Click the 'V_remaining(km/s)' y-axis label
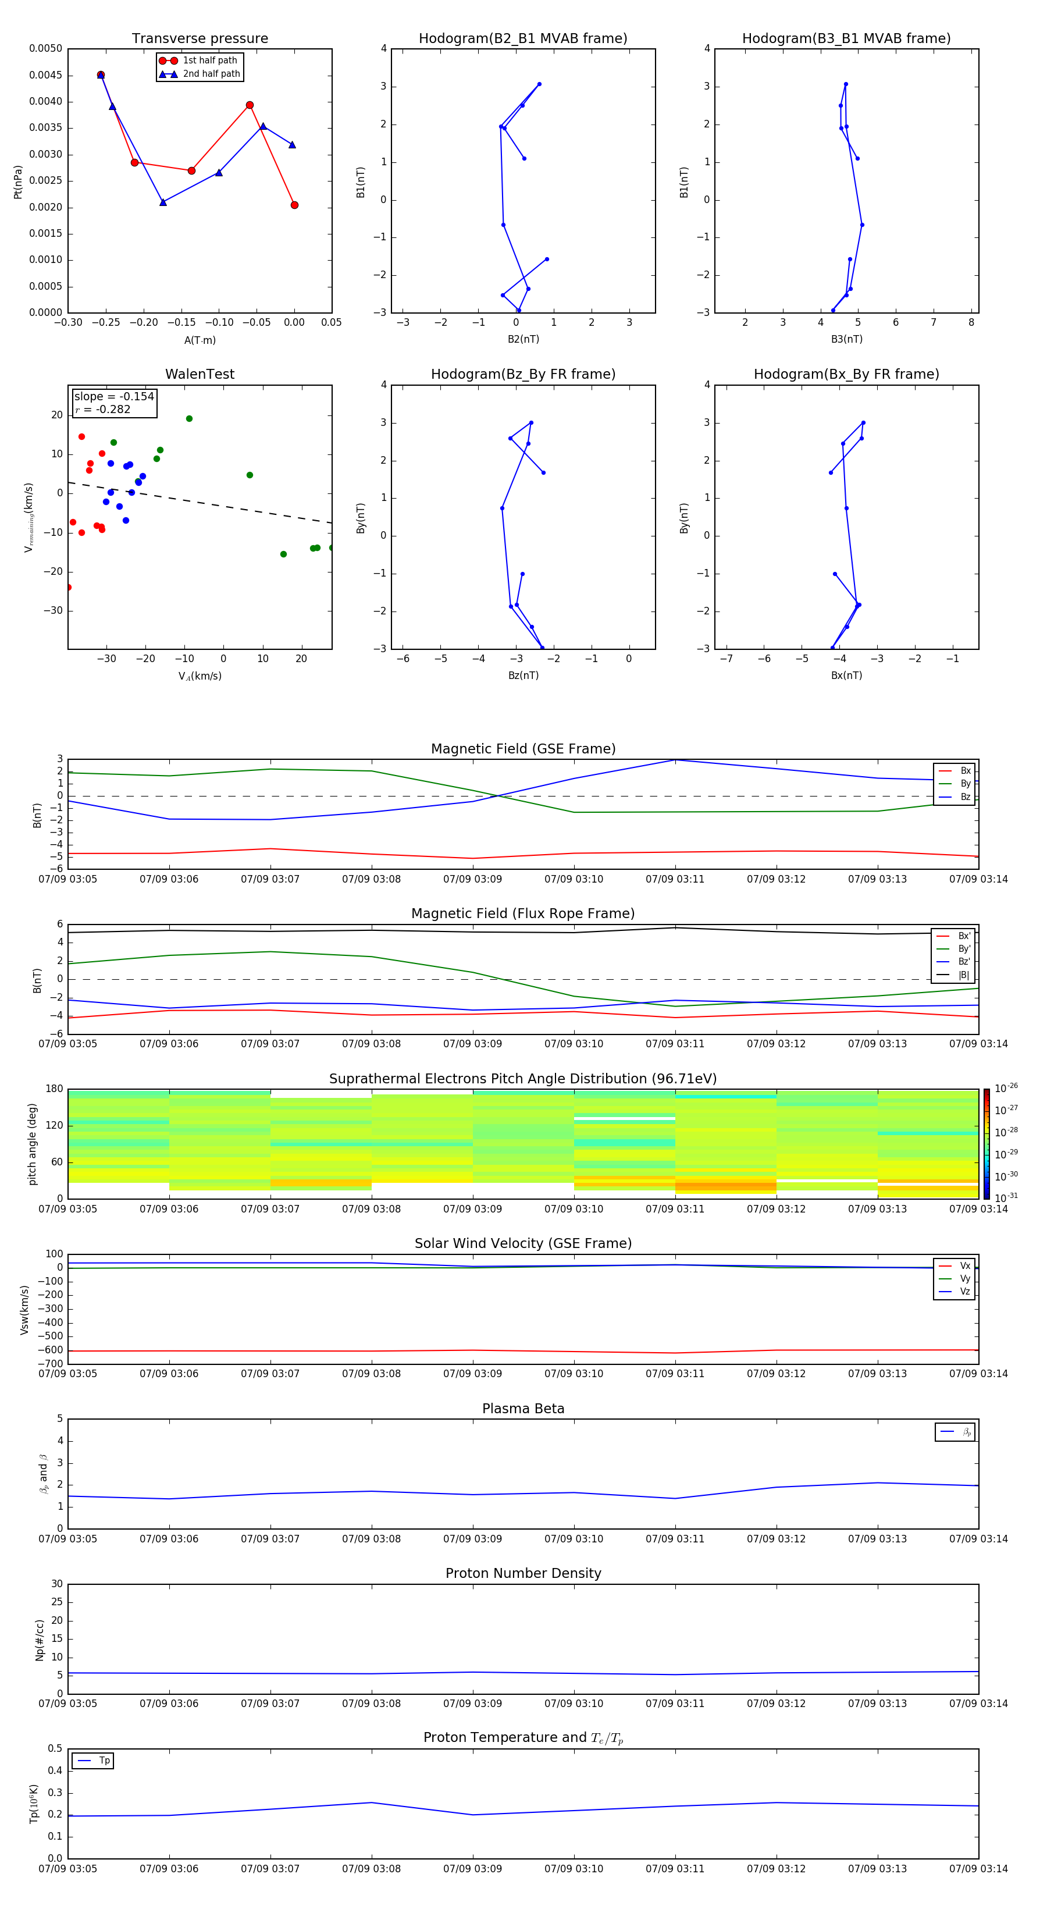Screen dimensions: 1047x1920 pyautogui.click(x=29, y=517)
